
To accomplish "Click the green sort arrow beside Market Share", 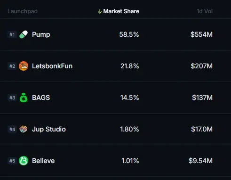I will pos(100,11).
